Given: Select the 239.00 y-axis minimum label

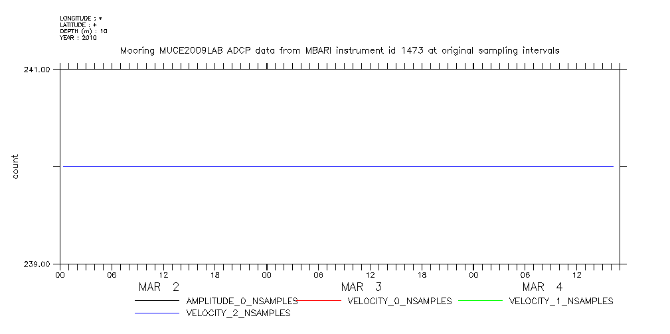Looking at the screenshot, I should pyautogui.click(x=38, y=264).
